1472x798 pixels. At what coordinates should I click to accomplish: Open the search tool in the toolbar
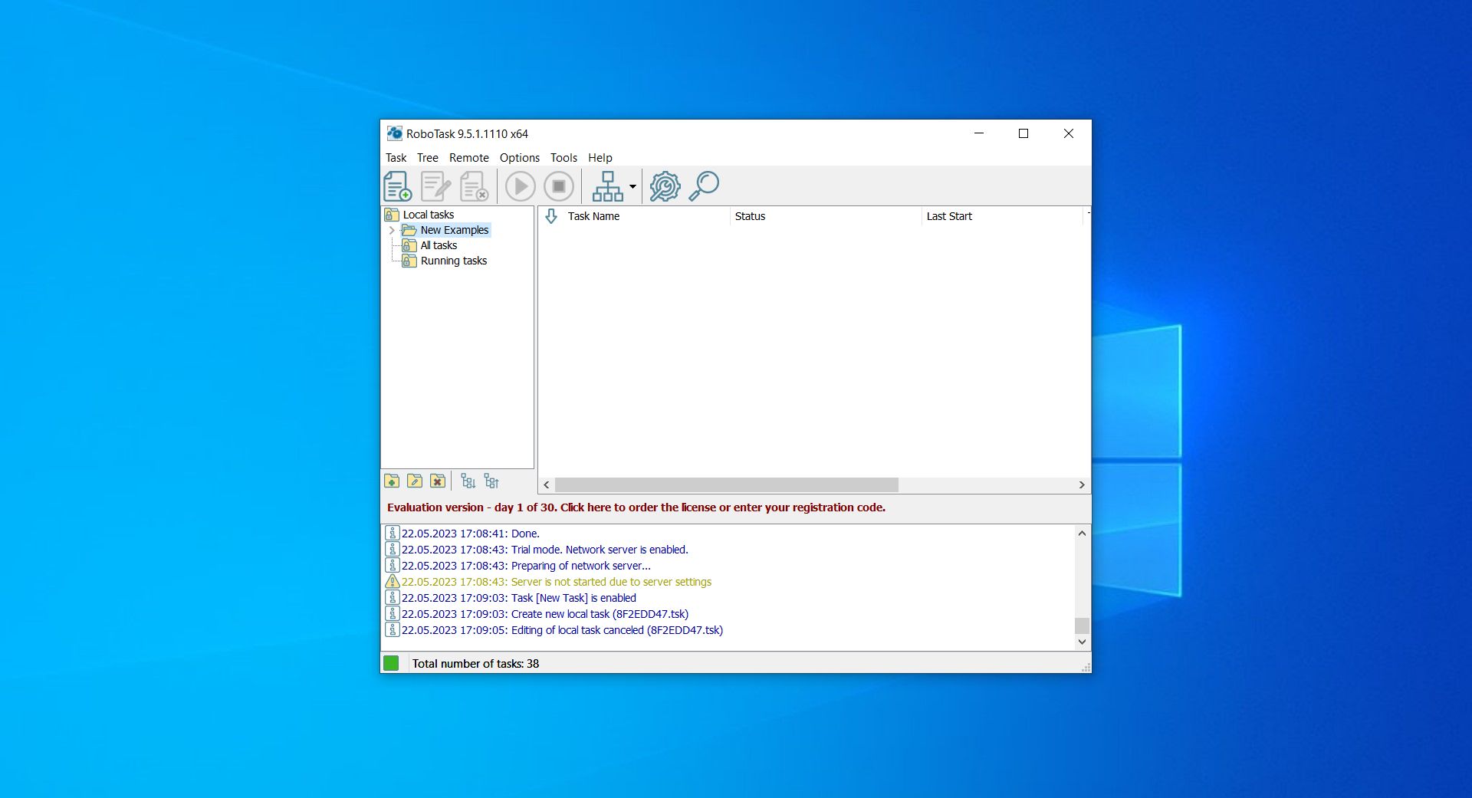[704, 186]
